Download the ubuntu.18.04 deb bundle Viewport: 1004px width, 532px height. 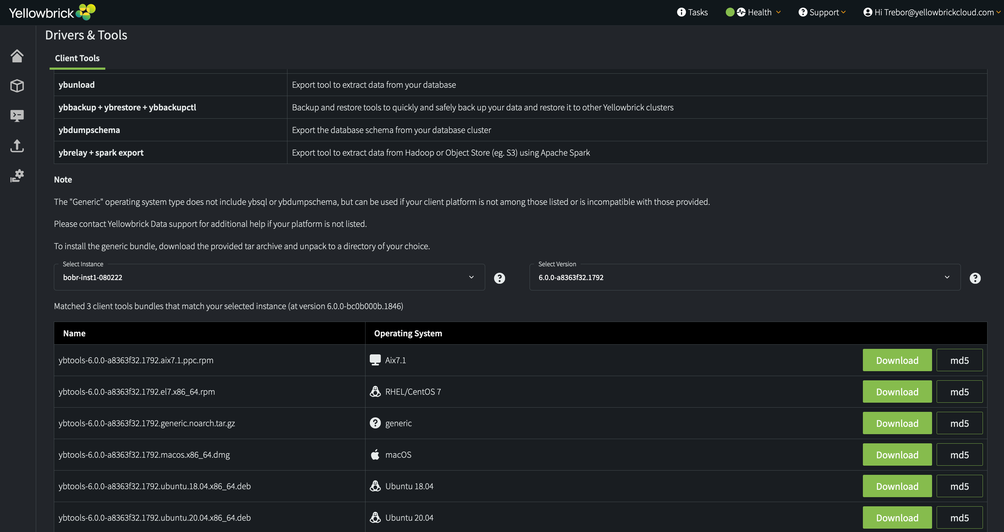tap(897, 486)
